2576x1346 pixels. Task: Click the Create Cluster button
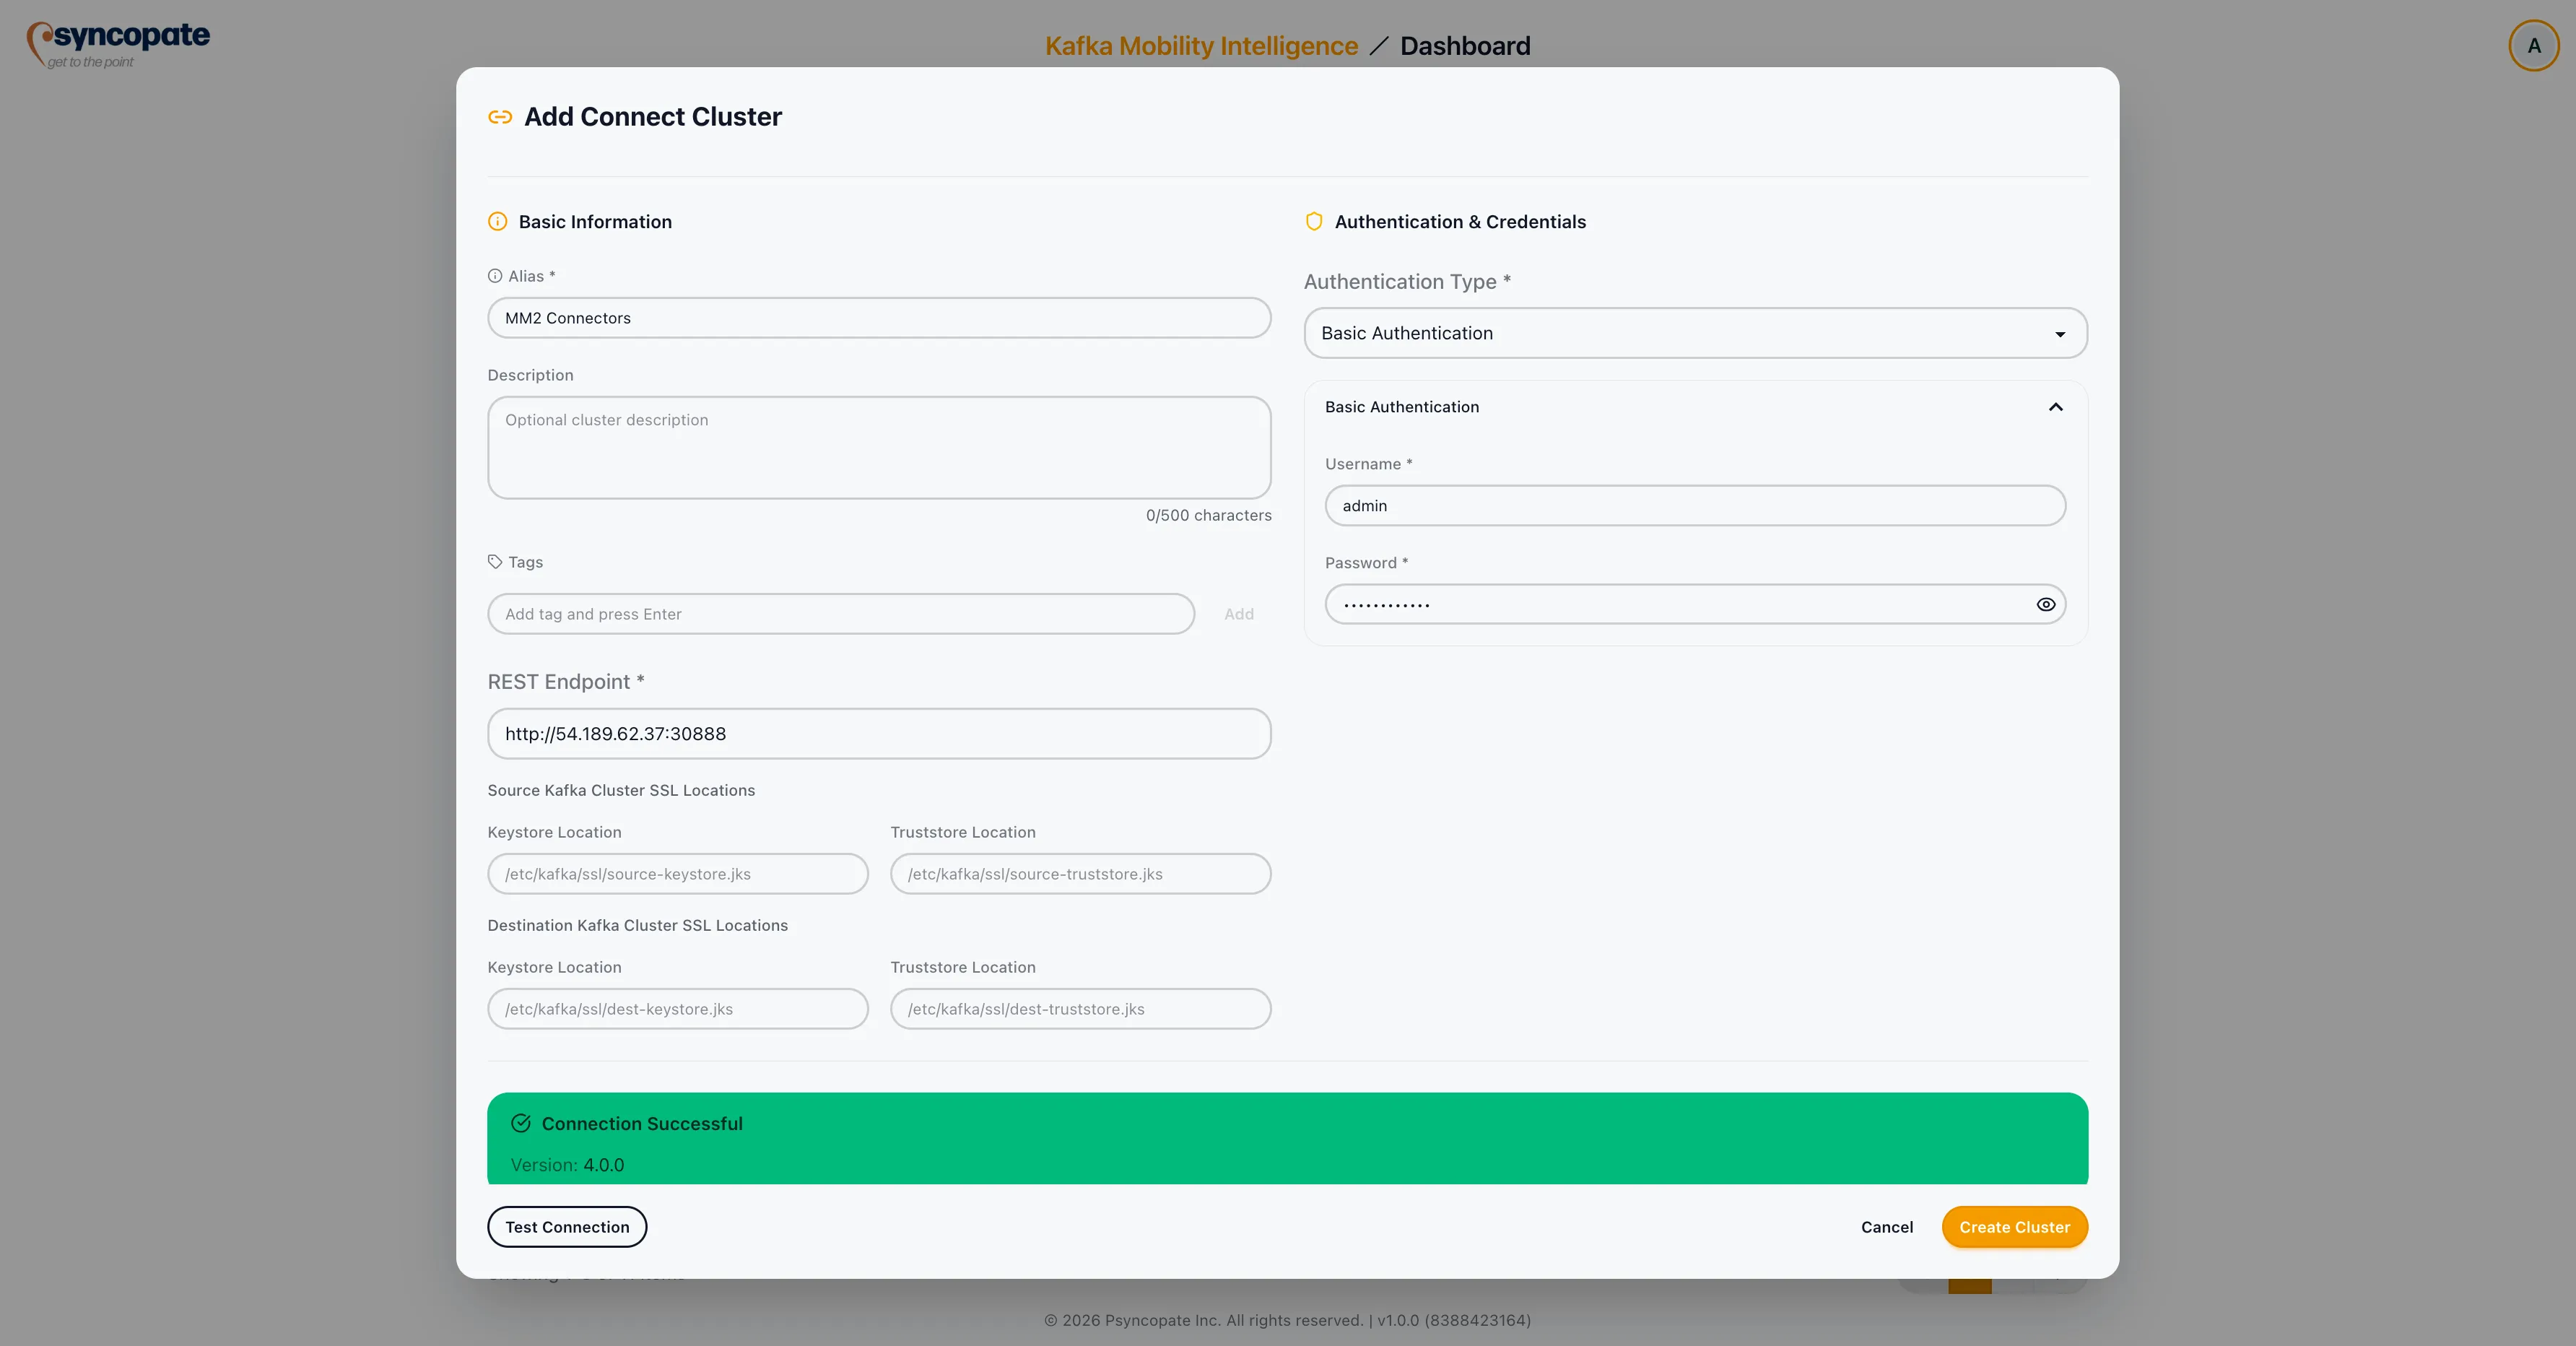tap(2014, 1227)
